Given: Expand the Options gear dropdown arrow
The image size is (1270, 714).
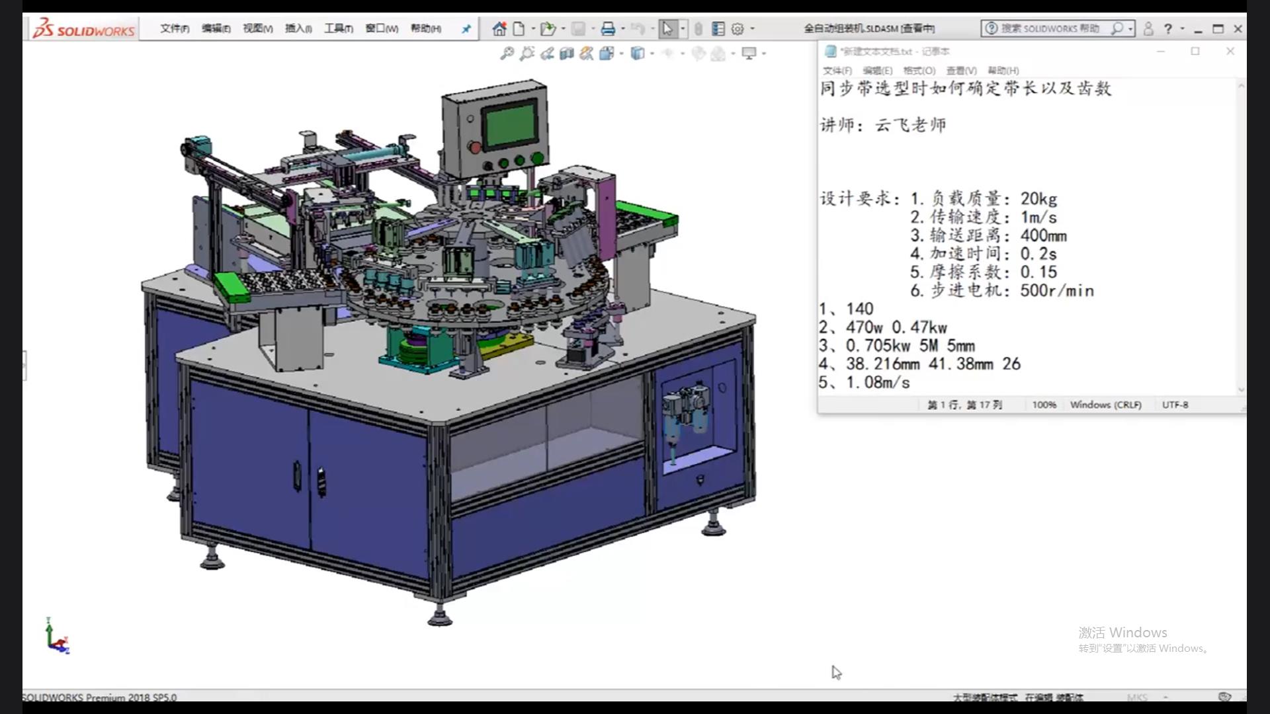Looking at the screenshot, I should pyautogui.click(x=752, y=28).
